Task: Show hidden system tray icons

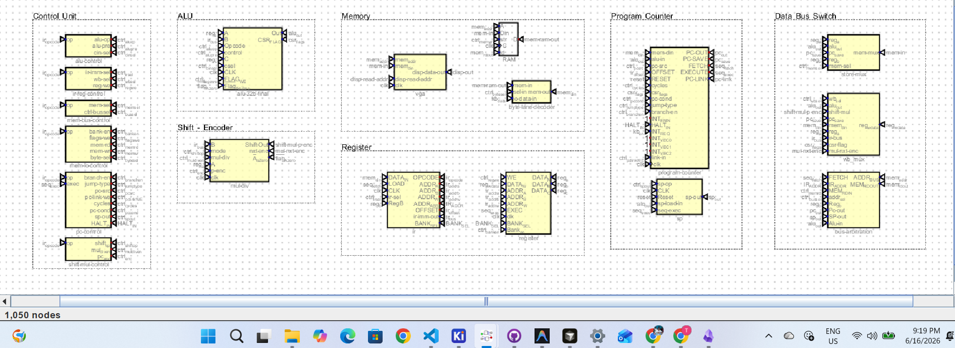Action: [x=768, y=336]
